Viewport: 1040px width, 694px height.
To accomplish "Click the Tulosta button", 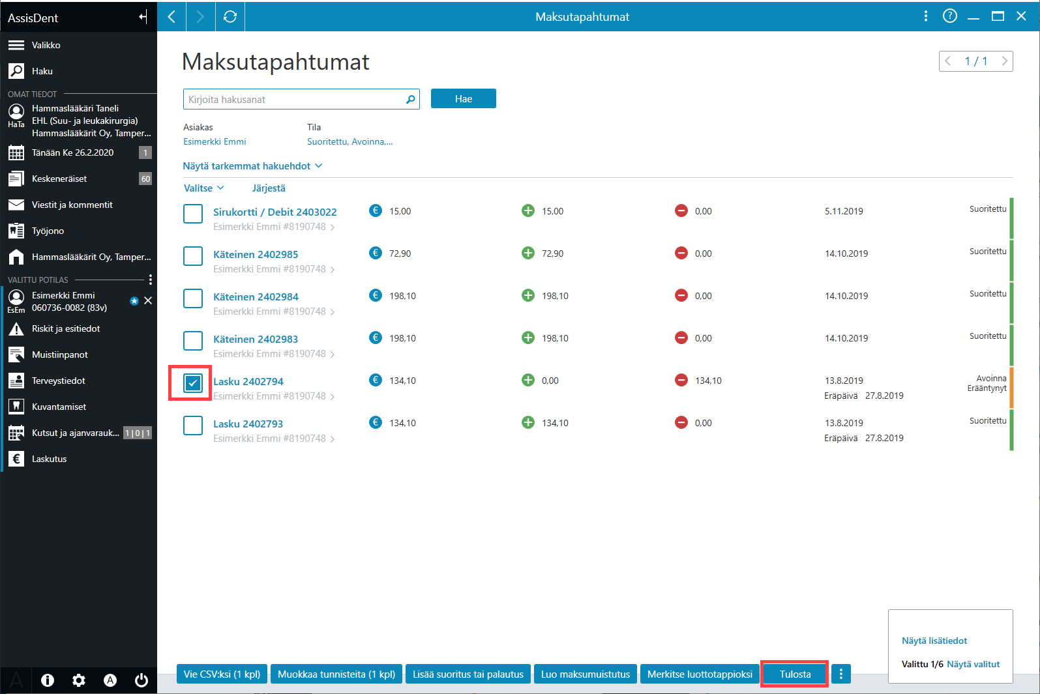I will pyautogui.click(x=795, y=674).
